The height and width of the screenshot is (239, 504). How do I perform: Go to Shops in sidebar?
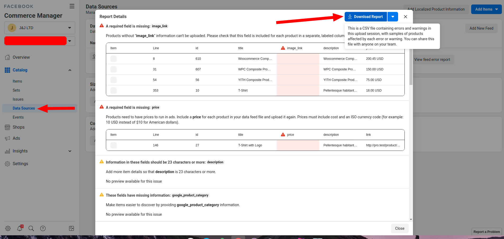click(x=19, y=127)
